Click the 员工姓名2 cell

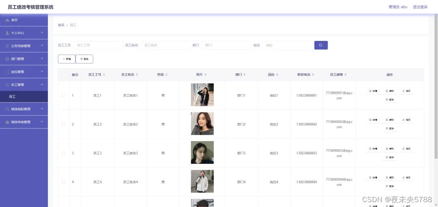coord(131,124)
